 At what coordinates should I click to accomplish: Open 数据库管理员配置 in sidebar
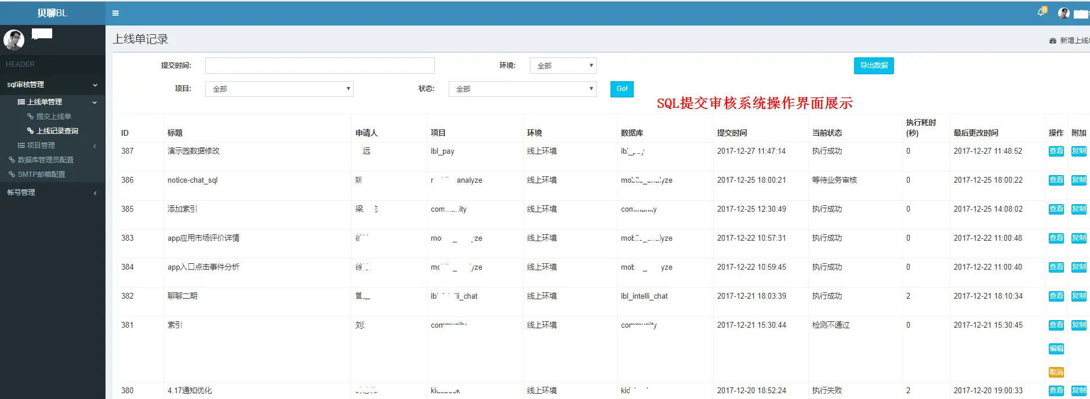click(x=45, y=160)
